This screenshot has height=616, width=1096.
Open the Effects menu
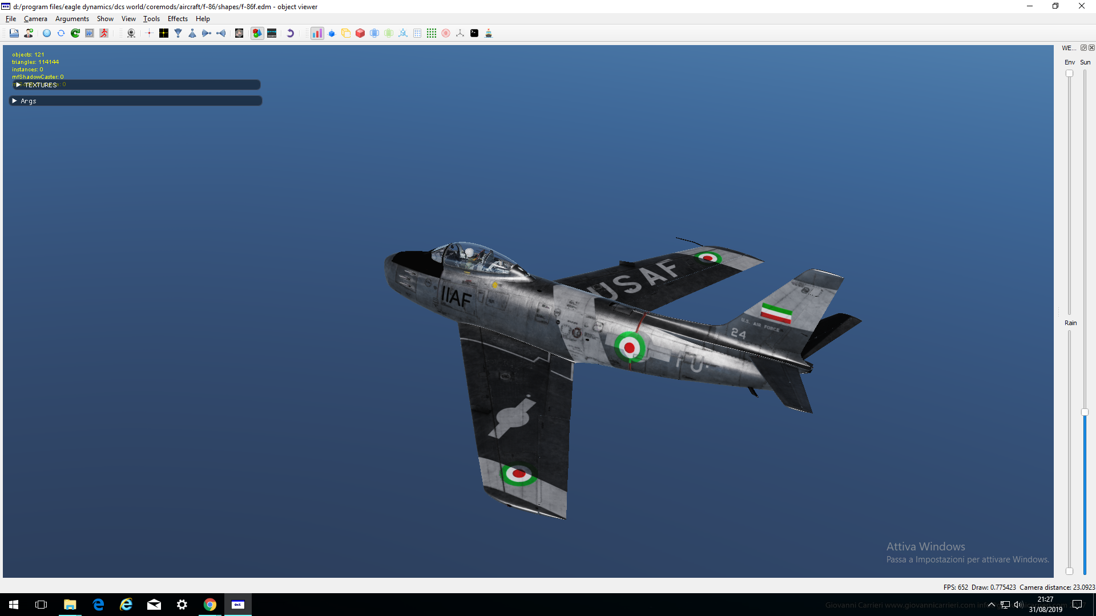[178, 19]
